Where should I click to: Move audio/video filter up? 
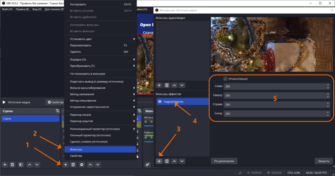174,85
